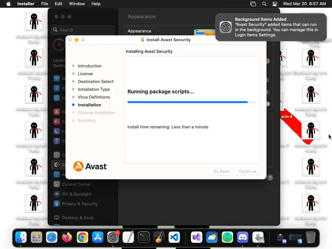Click Install time remaining text
Viewport: 332px width, 249px height.
[x=168, y=127]
